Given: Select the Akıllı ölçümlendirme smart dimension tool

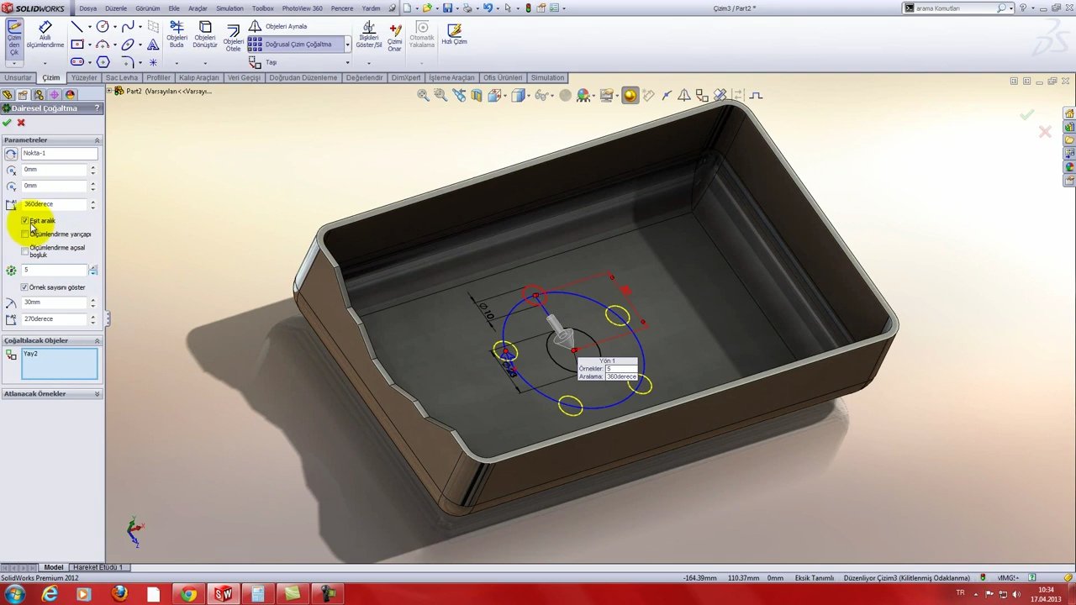Looking at the screenshot, I should pyautogui.click(x=45, y=34).
